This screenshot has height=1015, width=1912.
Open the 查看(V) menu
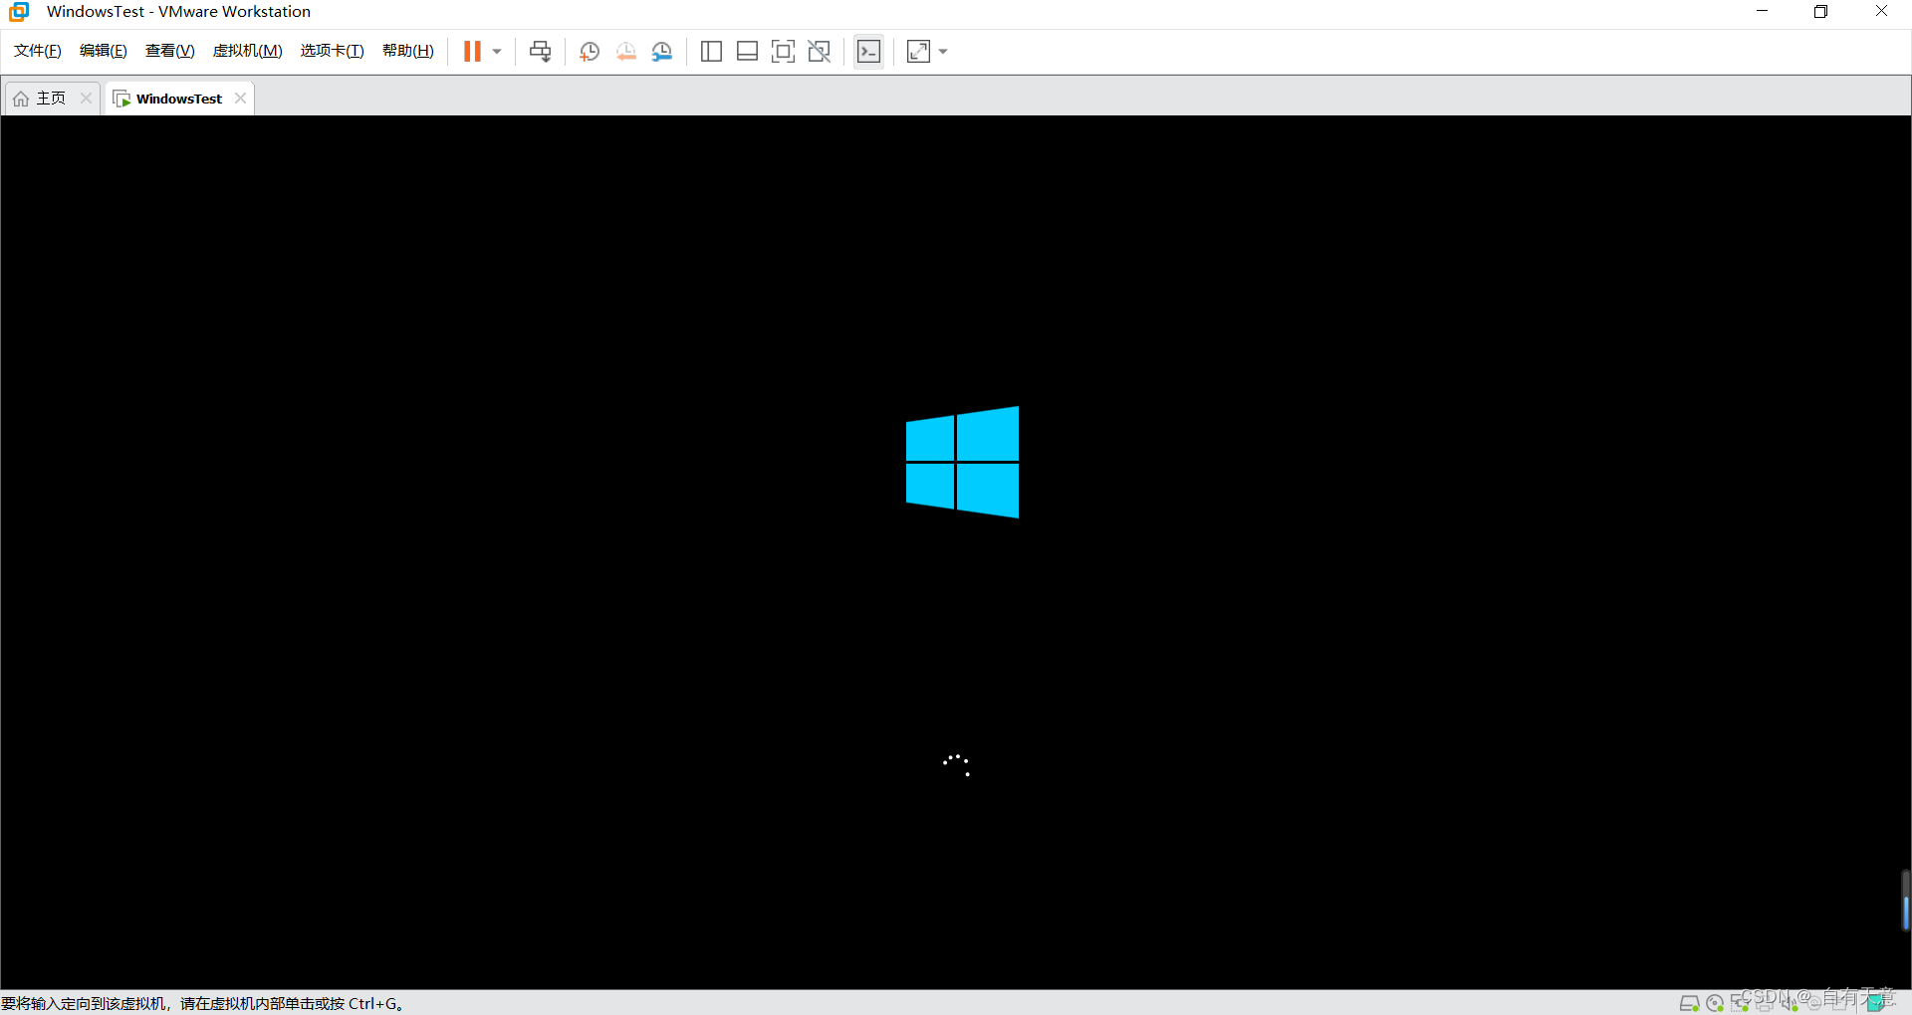pyautogui.click(x=170, y=51)
